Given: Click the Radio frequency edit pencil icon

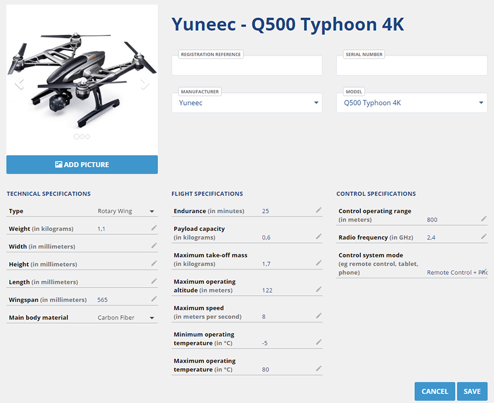Looking at the screenshot, I should tap(484, 237).
